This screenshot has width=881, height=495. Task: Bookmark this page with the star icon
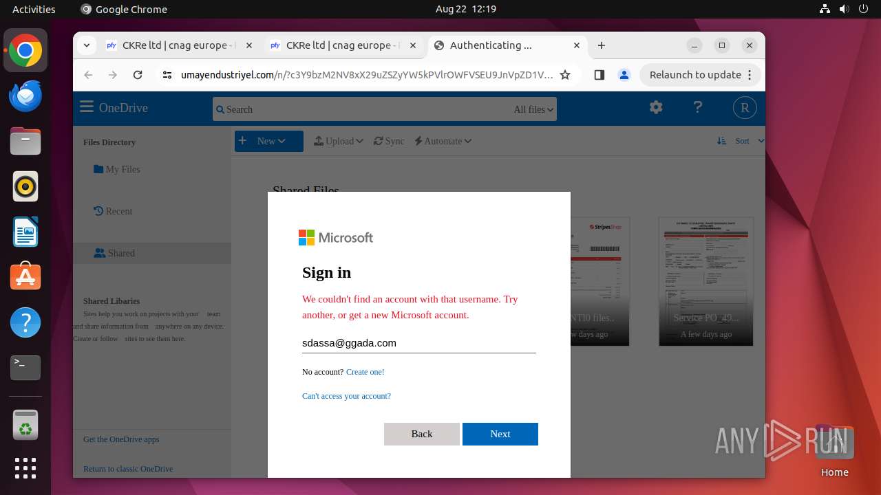[x=565, y=75]
